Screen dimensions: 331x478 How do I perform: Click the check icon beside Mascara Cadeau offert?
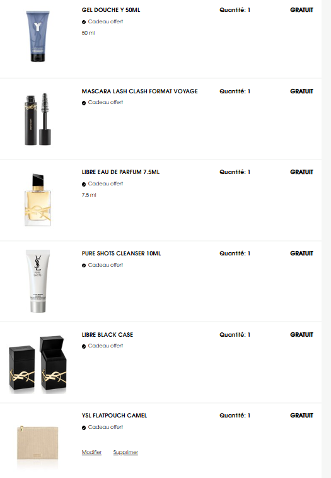point(84,103)
